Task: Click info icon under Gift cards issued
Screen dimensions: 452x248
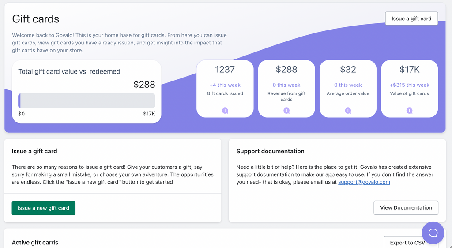Action: click(x=225, y=111)
